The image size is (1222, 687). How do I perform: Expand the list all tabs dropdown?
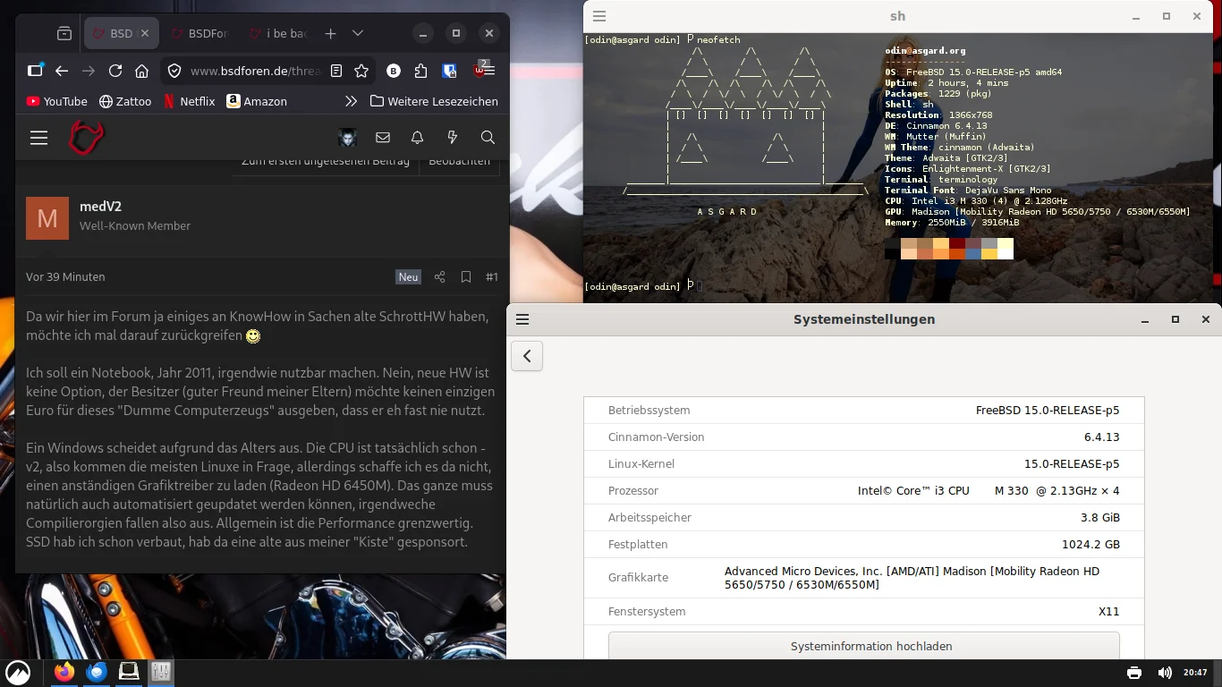click(x=358, y=33)
